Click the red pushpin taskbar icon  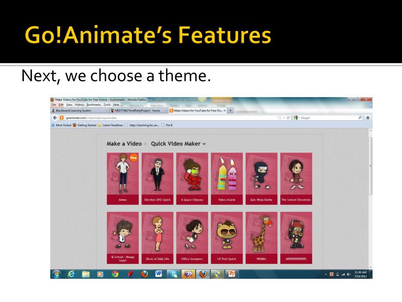130,274
